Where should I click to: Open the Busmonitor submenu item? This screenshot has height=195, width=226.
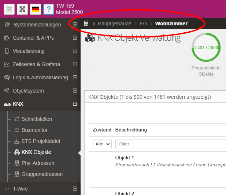(x=34, y=130)
